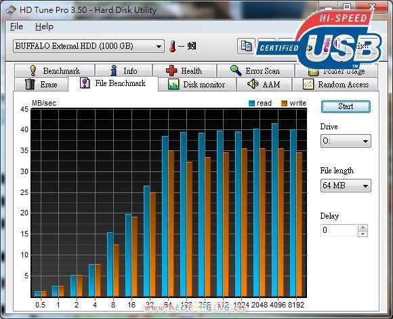Open the BUFFALO External HDD drive selector

pyautogui.click(x=89, y=46)
